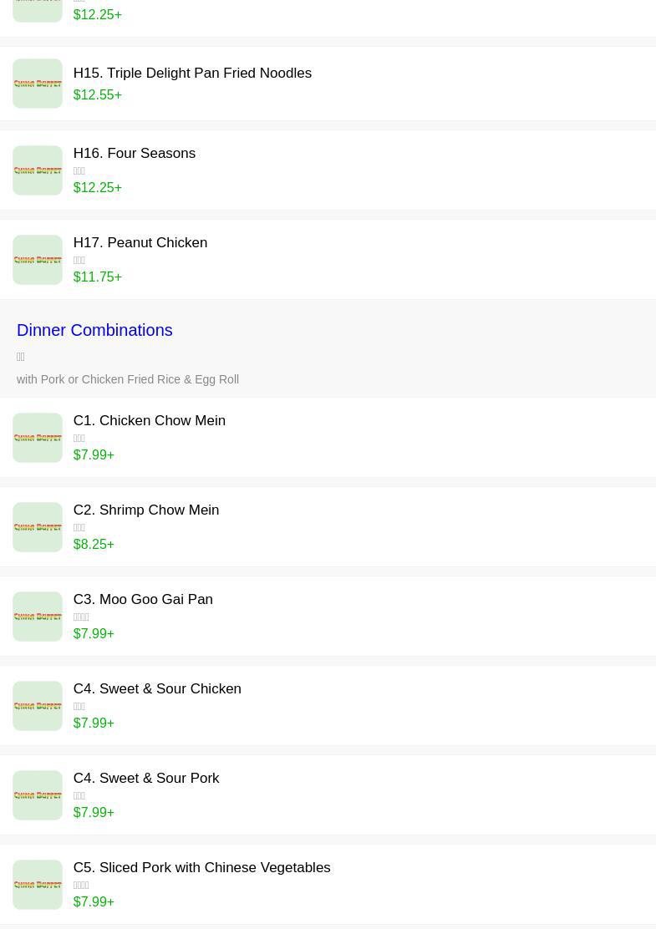Click the Dinner Combinations section heading
This screenshot has height=929, width=656.
[x=94, y=330]
